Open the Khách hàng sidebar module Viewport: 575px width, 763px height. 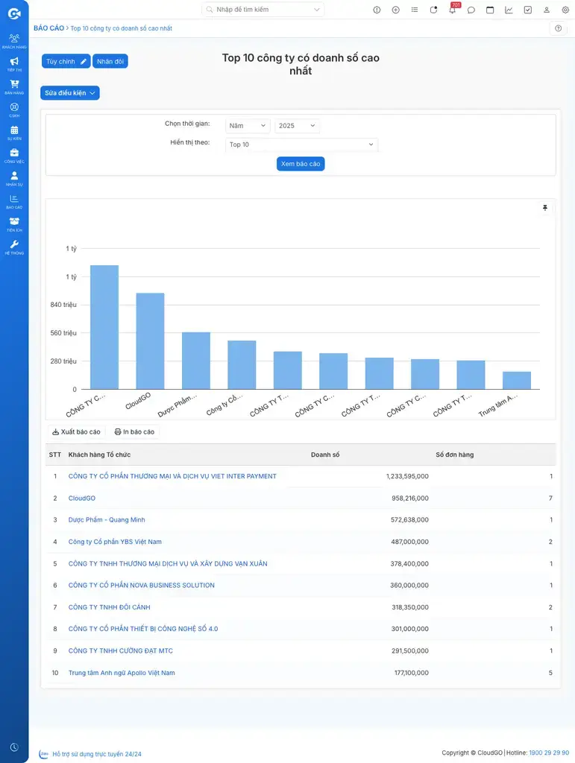point(14,41)
